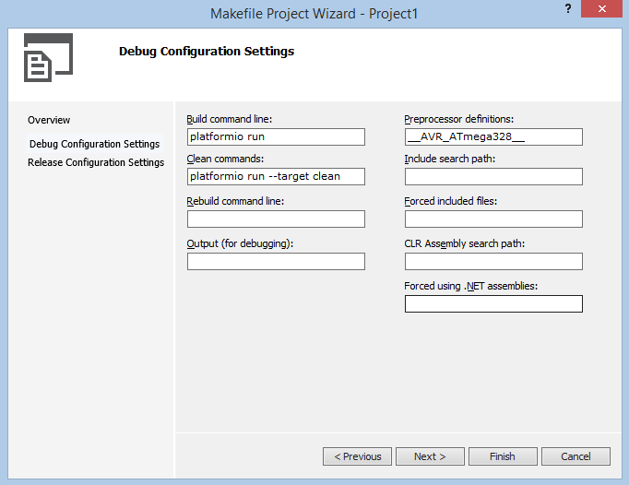Open help with the question mark icon
The image size is (629, 485).
coord(568,8)
